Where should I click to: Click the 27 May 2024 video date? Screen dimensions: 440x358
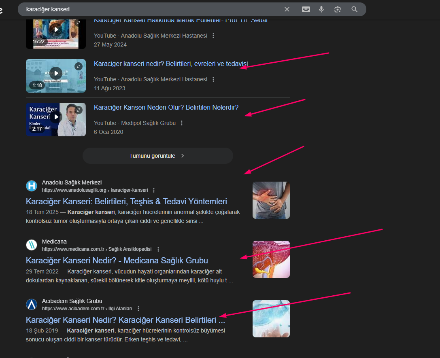(110, 44)
